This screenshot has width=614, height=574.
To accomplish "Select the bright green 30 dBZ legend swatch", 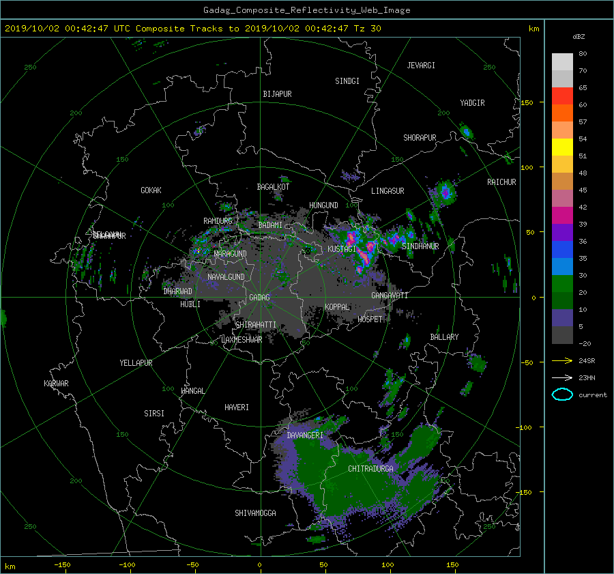I will click(562, 283).
